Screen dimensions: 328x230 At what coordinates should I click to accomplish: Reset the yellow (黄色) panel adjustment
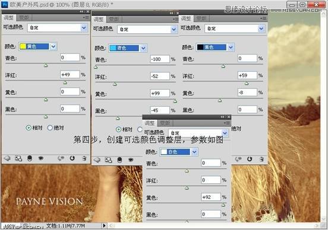[x=72, y=158]
